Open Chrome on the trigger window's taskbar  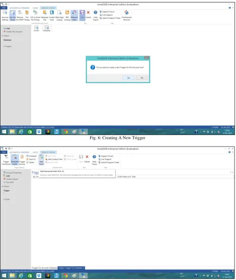[x=66, y=276]
